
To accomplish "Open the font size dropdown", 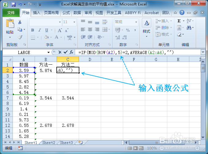I will click(74, 22).
